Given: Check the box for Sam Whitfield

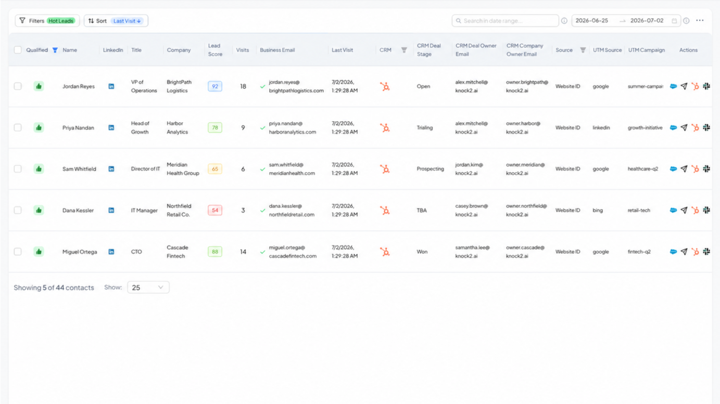Looking at the screenshot, I should pos(18,169).
